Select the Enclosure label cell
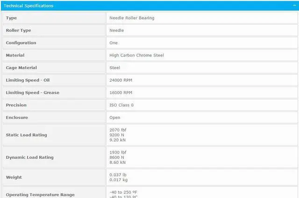Viewport: 299px width, 198px height. click(17, 118)
